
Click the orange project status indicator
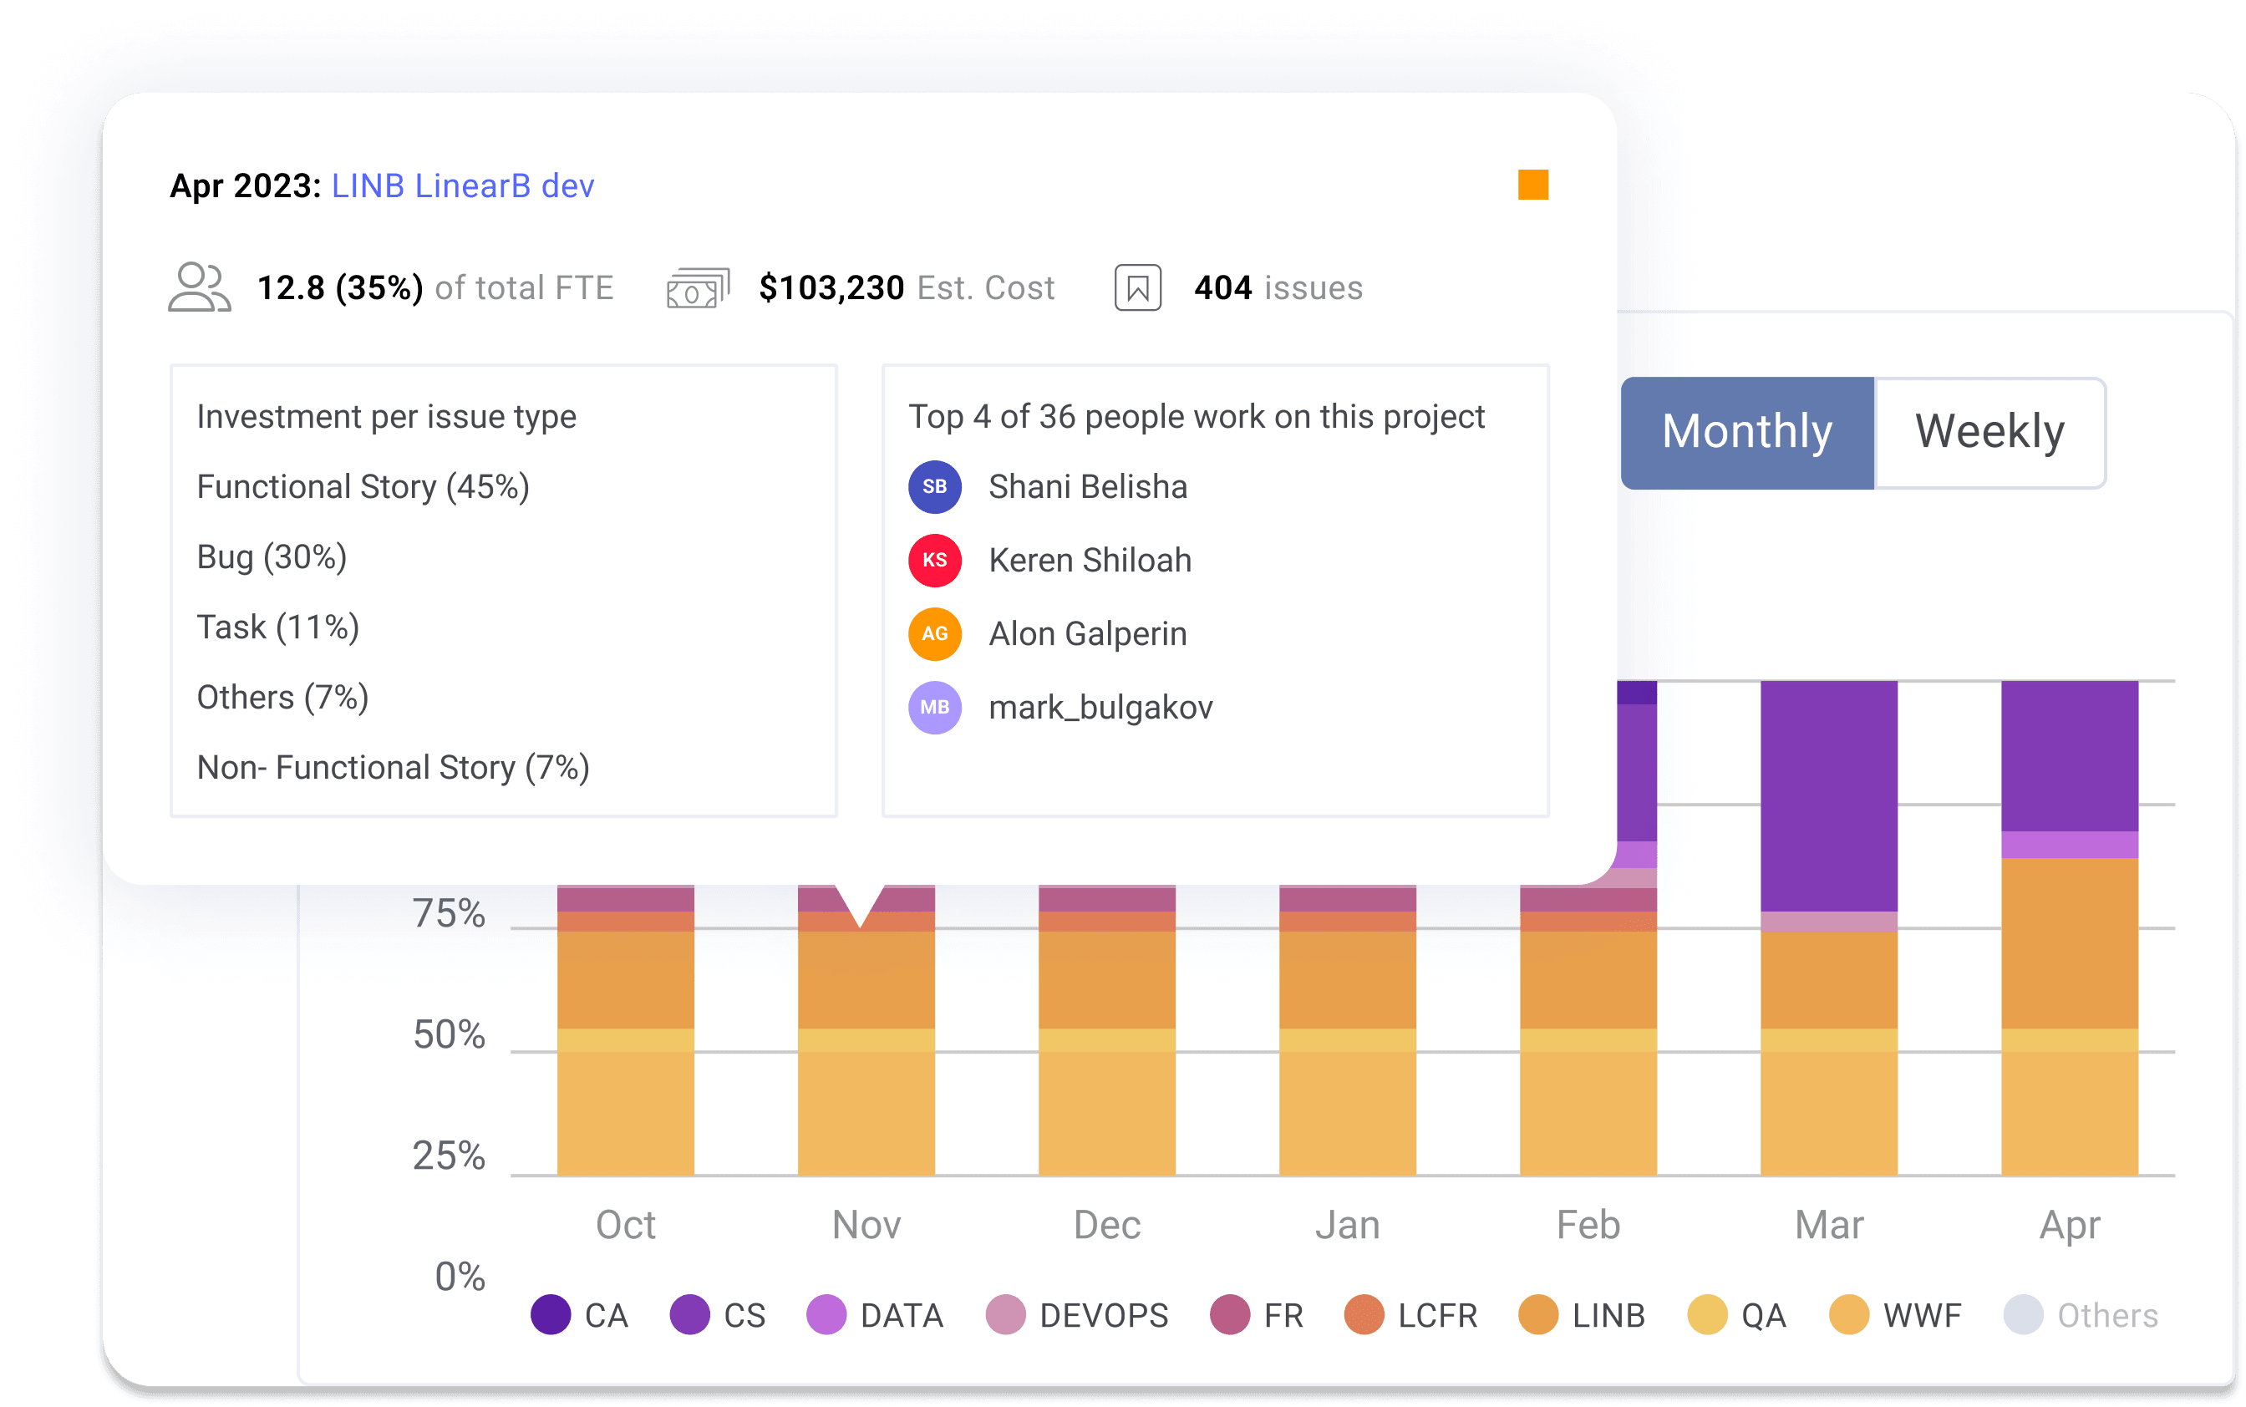[x=1533, y=185]
